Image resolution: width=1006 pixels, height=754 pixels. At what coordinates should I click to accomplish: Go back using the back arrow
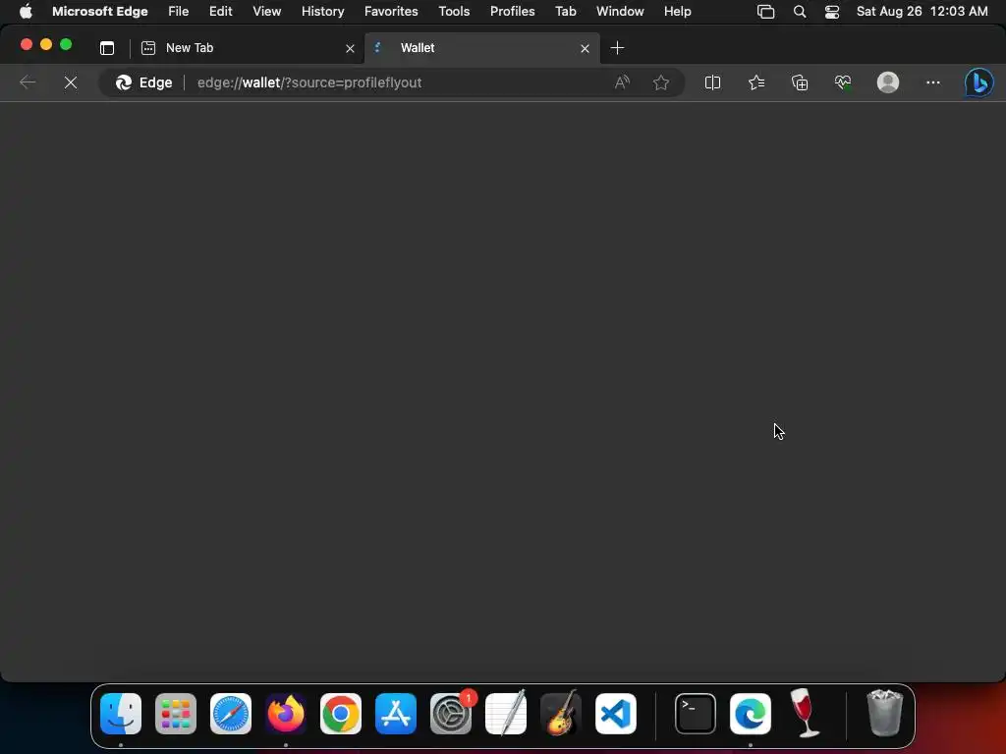[x=28, y=82]
